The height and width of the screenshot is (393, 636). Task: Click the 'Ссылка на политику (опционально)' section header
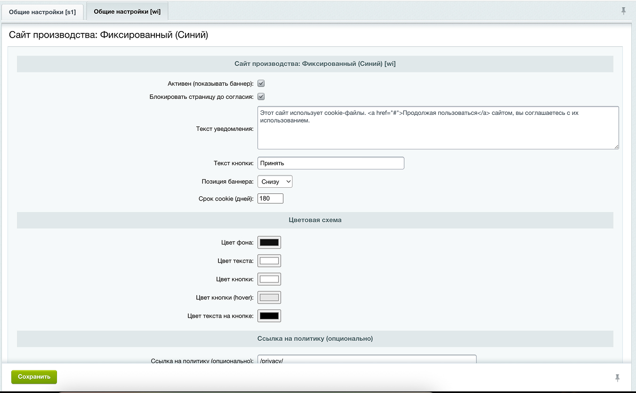pos(315,338)
